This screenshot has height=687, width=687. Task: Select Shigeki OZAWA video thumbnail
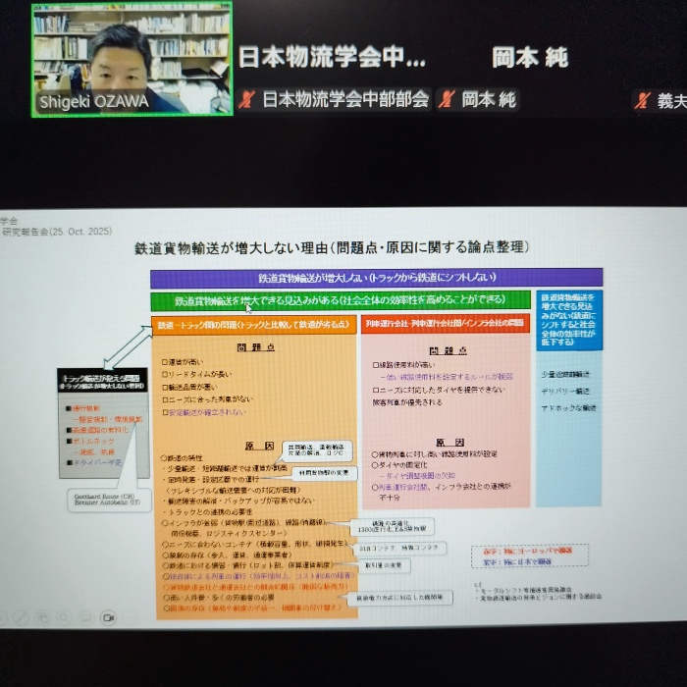(132, 59)
